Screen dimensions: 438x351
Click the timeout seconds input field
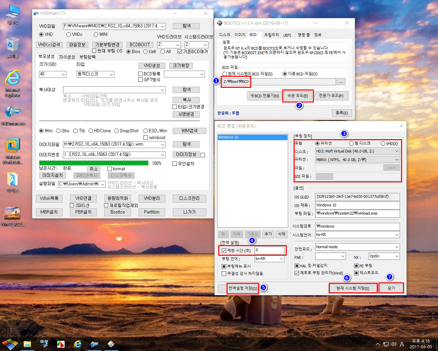[269, 250]
